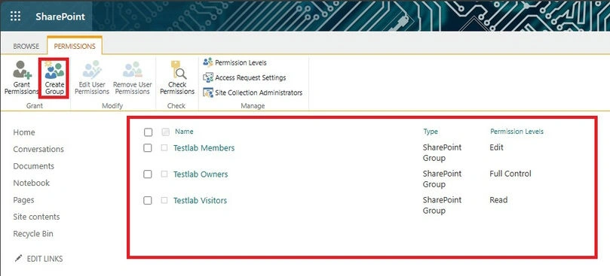Go to Home in left navigation
This screenshot has height=276, width=610.
pos(24,132)
